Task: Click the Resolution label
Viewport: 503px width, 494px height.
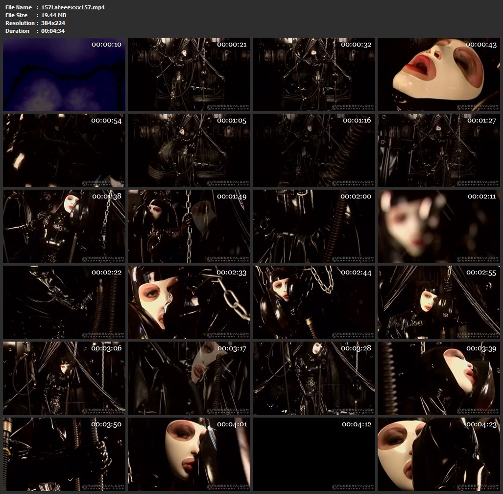Action: tap(20, 23)
